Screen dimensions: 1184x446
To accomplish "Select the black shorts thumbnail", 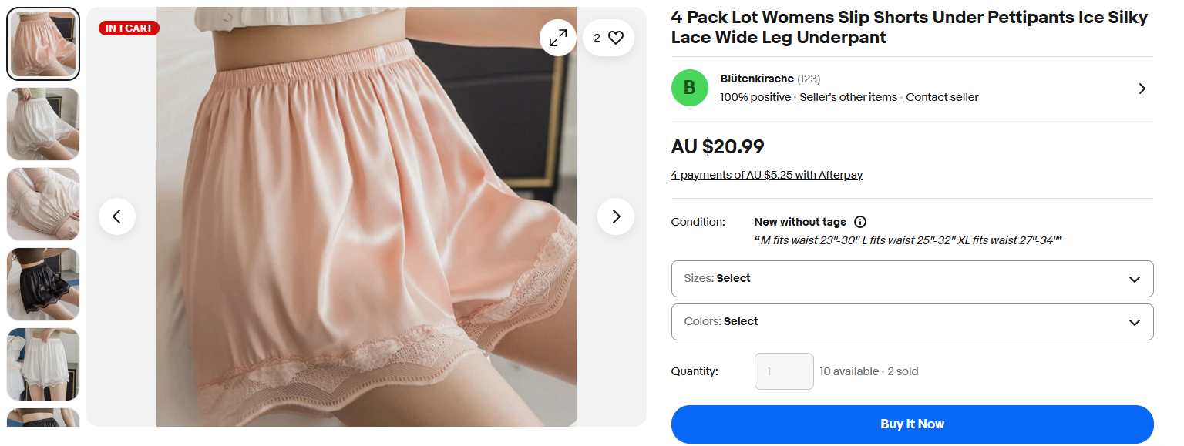I will 43,284.
